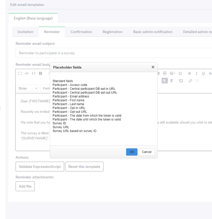The width and height of the screenshot is (212, 219).
Task: Select 'Participant - Last name' placeholder
Action: coord(68,104)
